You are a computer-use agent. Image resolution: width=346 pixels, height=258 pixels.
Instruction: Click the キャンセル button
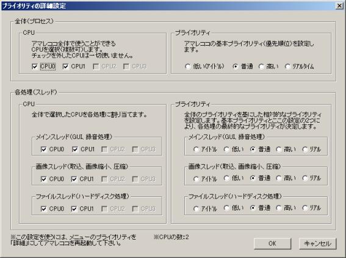[x=317, y=243]
